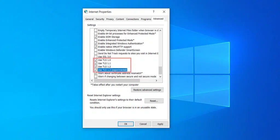Check Enable Enhanced Protected Mode*

pos(96,40)
